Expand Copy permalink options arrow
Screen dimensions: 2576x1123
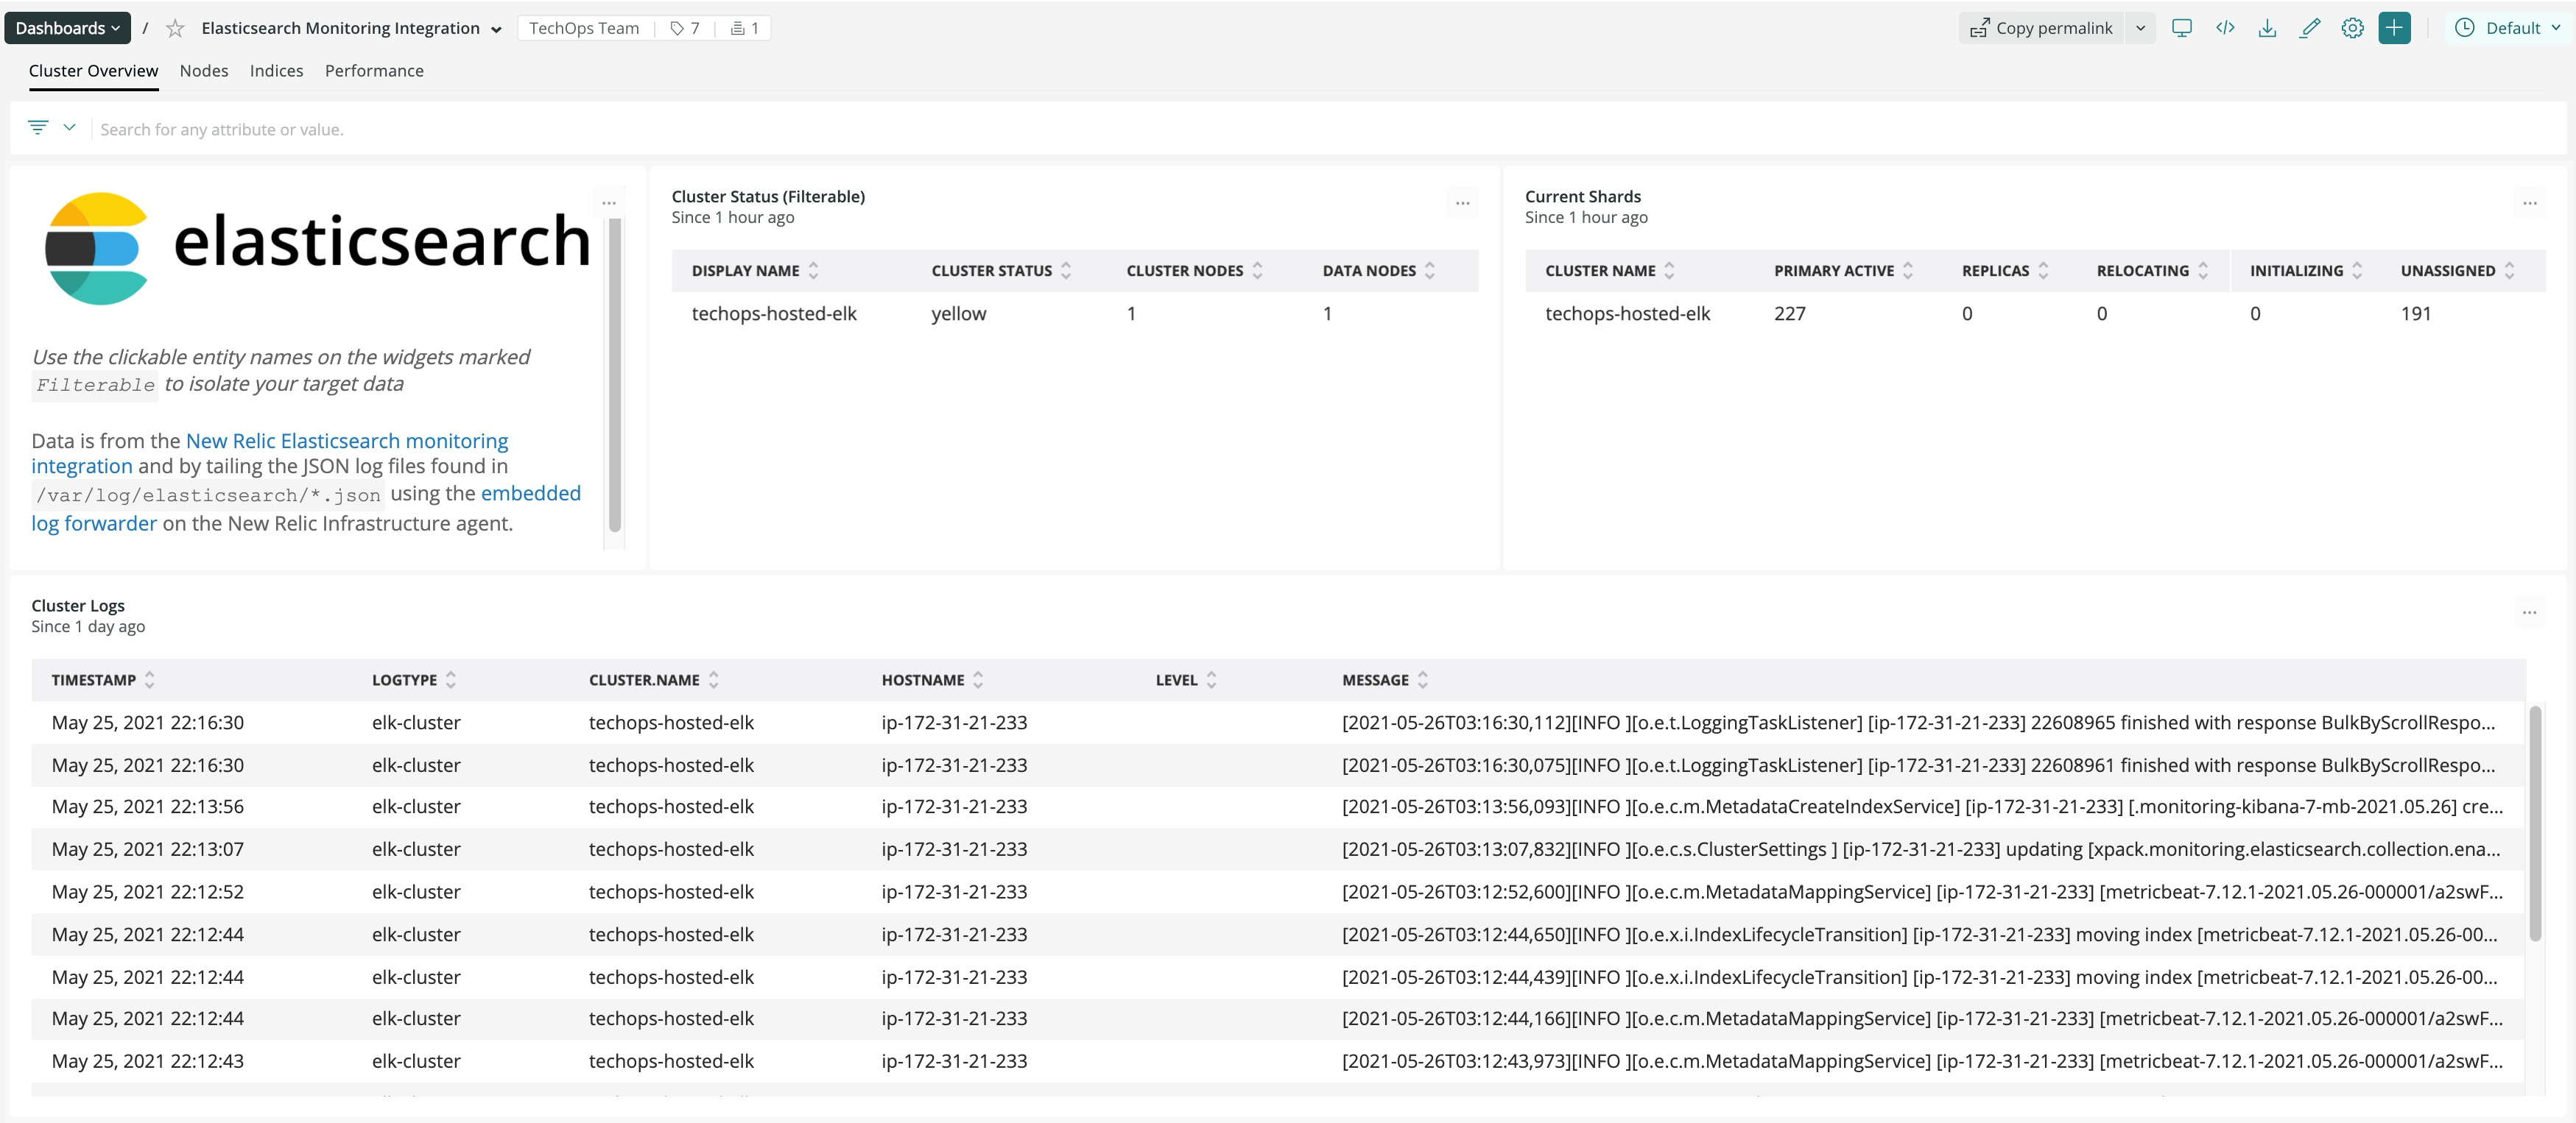pyautogui.click(x=2140, y=28)
